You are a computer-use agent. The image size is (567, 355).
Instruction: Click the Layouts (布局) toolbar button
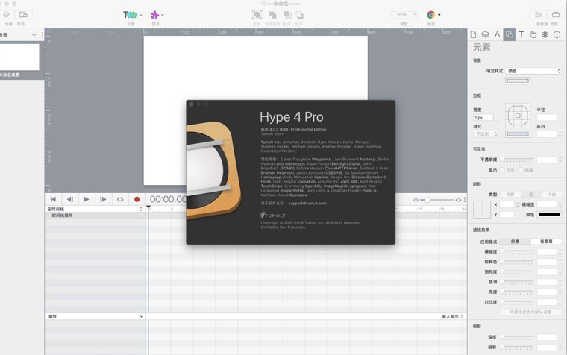(24, 15)
